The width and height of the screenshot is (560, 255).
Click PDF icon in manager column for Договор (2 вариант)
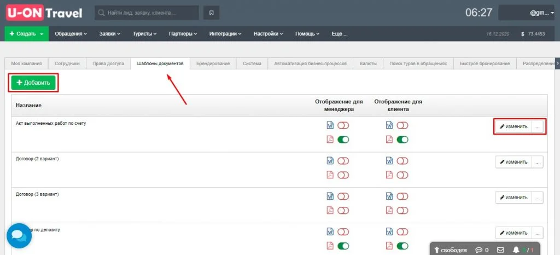[x=330, y=175]
